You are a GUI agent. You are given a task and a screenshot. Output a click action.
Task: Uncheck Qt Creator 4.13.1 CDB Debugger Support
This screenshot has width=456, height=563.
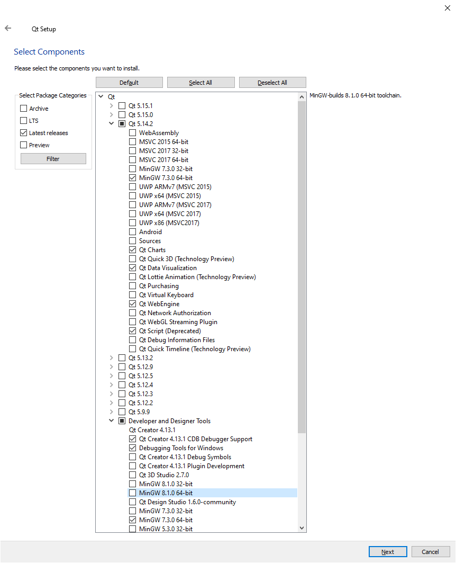point(133,439)
